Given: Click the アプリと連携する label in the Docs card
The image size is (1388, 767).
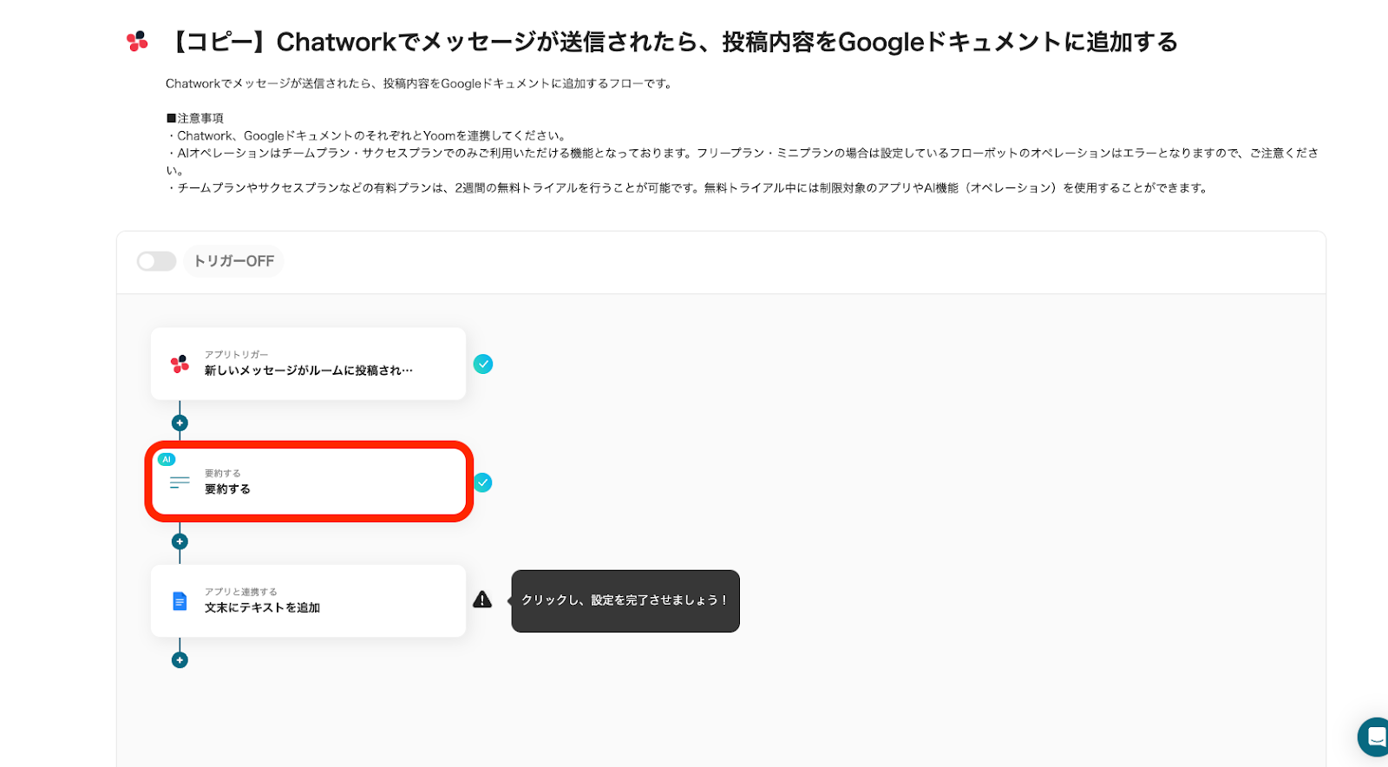Looking at the screenshot, I should click(x=241, y=592).
